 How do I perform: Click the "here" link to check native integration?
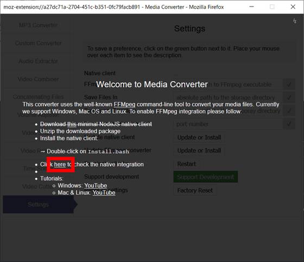[x=60, y=165]
